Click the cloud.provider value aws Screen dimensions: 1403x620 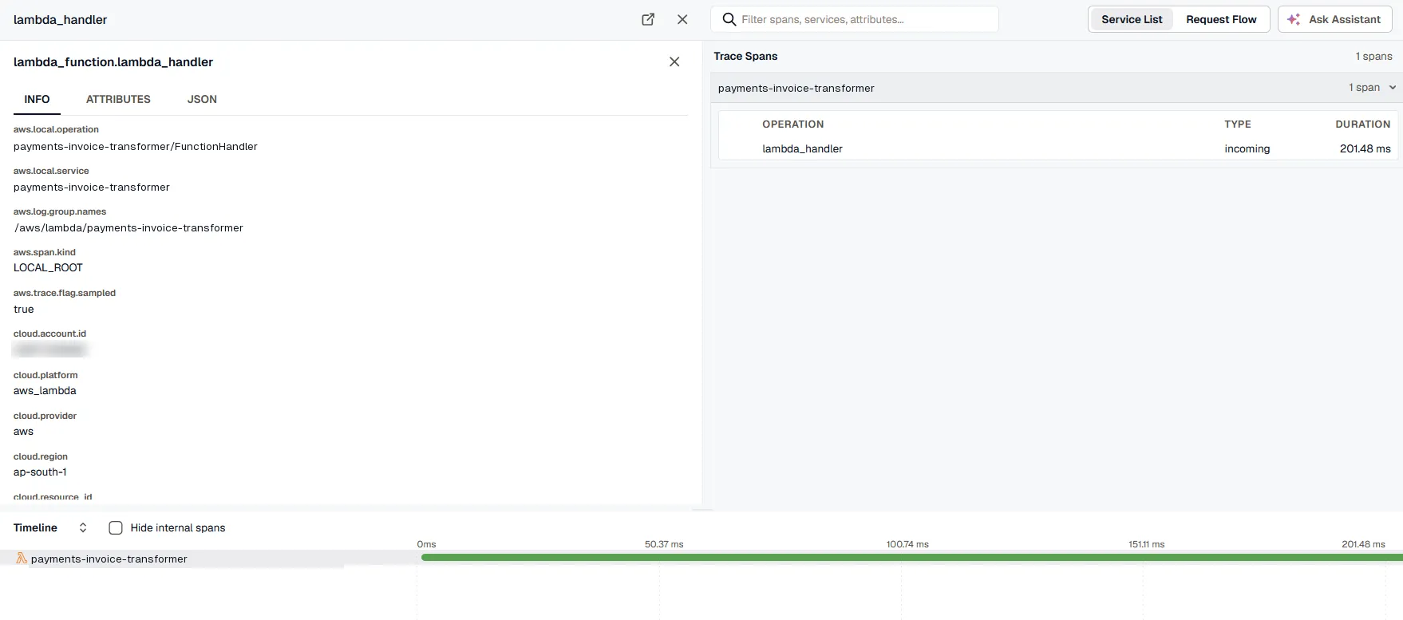24,431
